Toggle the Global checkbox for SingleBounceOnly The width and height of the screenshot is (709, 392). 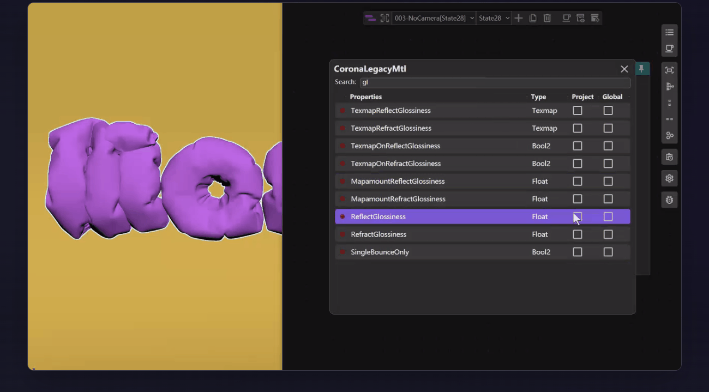click(608, 252)
